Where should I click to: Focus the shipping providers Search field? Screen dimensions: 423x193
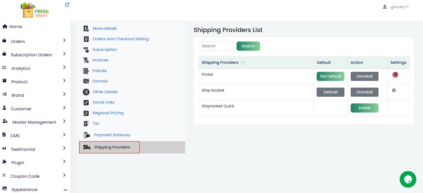pos(216,46)
